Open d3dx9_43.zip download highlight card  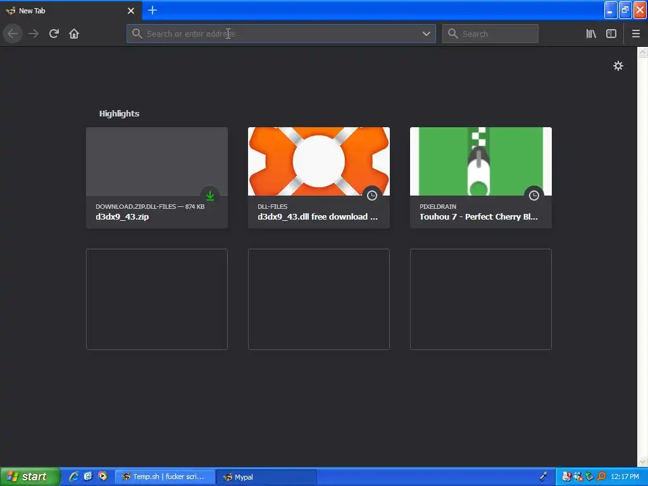(157, 178)
